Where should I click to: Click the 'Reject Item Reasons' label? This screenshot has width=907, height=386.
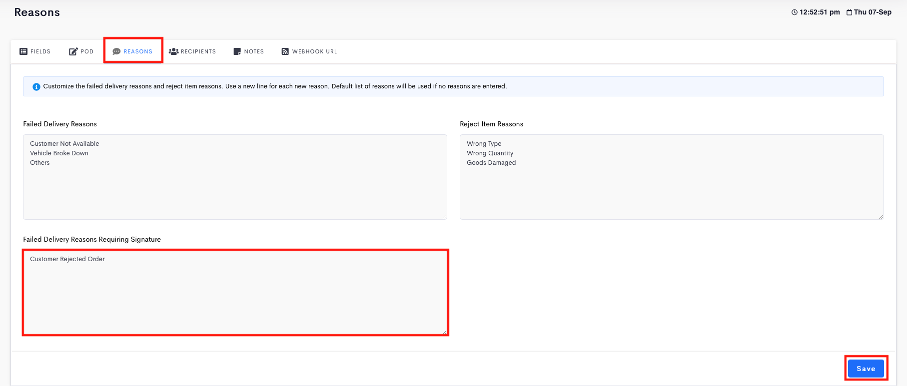491,124
